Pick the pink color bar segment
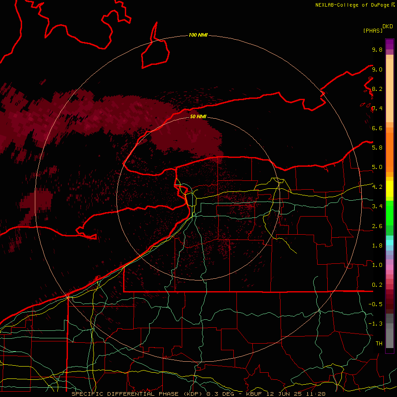The height and width of the screenshot is (397, 397). pyautogui.click(x=390, y=267)
